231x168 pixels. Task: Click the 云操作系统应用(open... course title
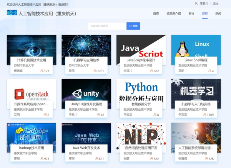31,104
